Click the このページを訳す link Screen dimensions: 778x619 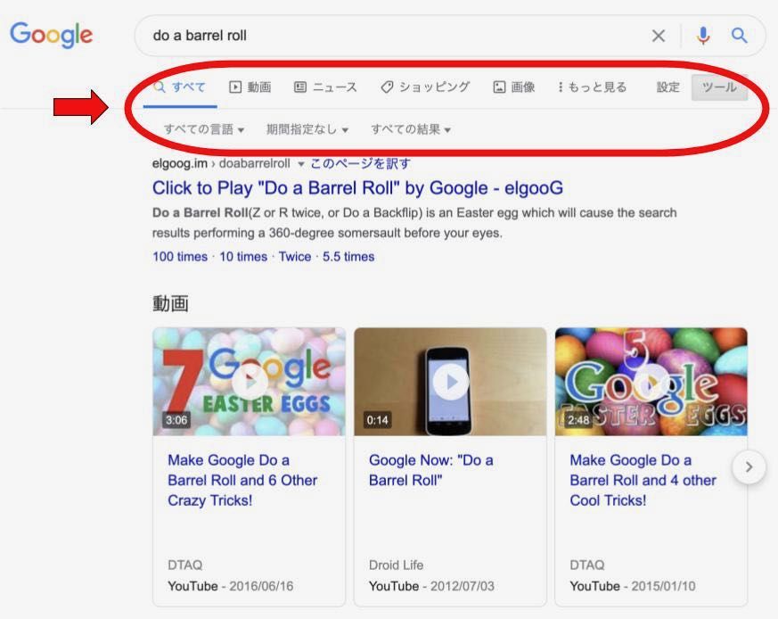point(360,163)
